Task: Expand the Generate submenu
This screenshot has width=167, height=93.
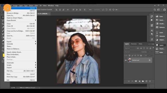Action: pos(21,44)
